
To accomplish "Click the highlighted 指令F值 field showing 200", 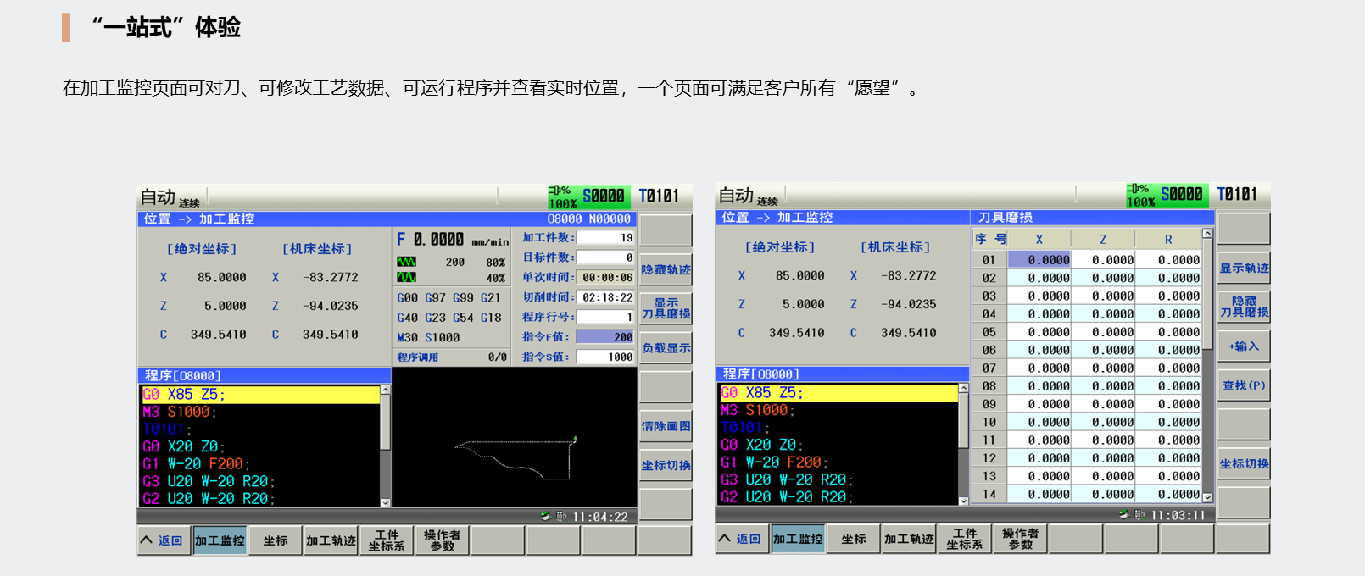I will tap(604, 336).
